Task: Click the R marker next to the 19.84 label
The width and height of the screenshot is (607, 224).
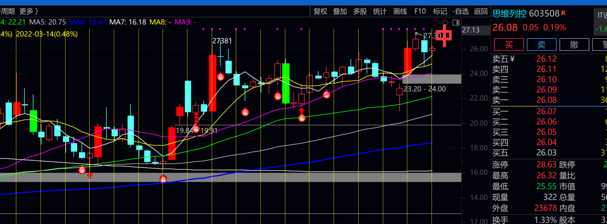Action: [196, 129]
